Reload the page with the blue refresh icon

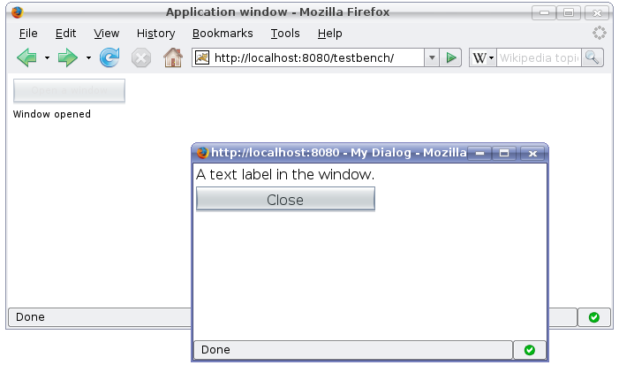(109, 57)
